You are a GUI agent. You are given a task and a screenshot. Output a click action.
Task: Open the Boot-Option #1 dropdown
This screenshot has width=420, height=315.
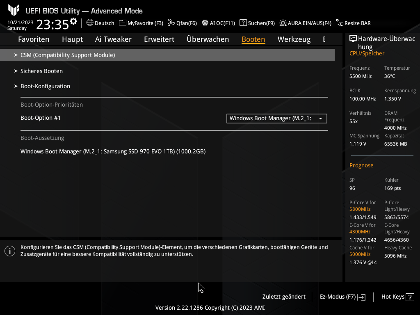click(x=277, y=119)
